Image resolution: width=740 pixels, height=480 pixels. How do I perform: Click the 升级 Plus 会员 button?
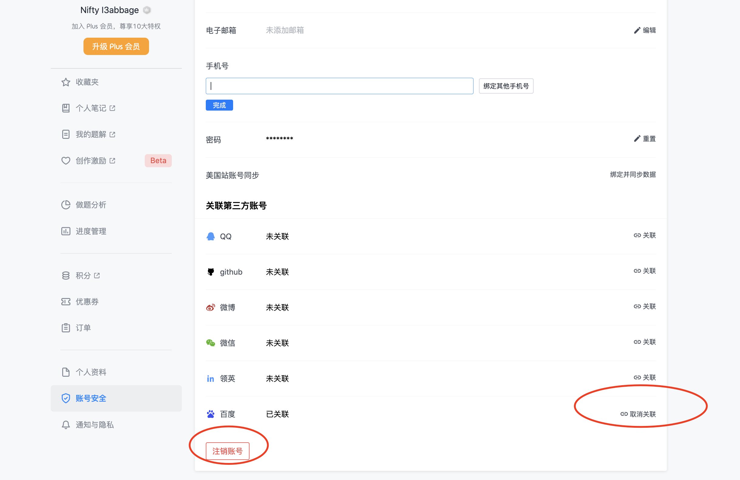pyautogui.click(x=116, y=46)
